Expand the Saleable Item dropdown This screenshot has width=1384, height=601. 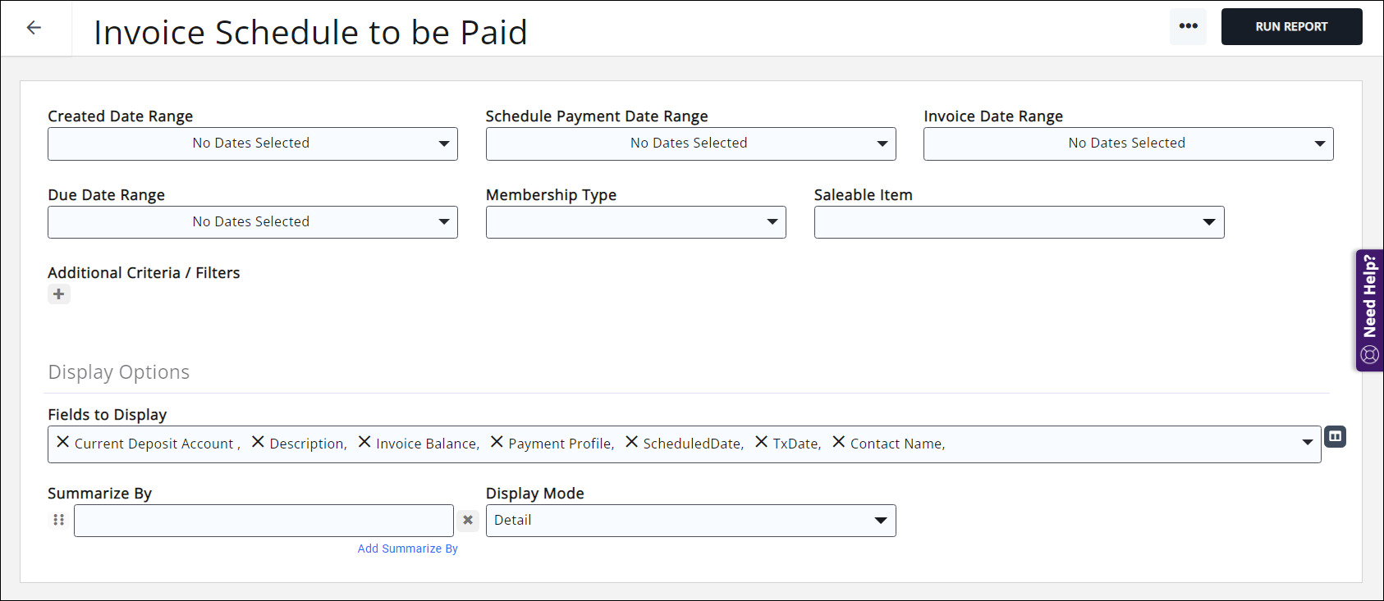coord(1020,222)
